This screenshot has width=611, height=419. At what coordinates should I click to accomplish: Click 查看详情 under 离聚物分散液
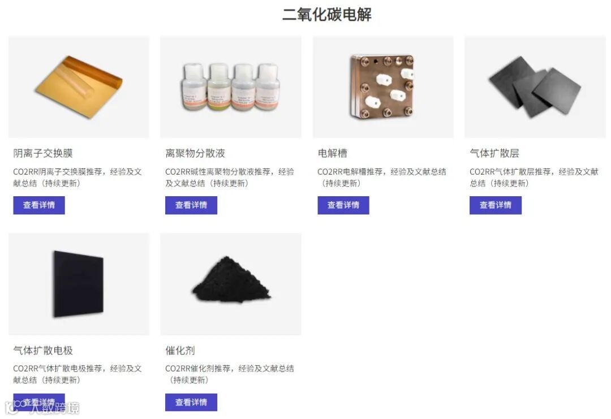pyautogui.click(x=191, y=205)
